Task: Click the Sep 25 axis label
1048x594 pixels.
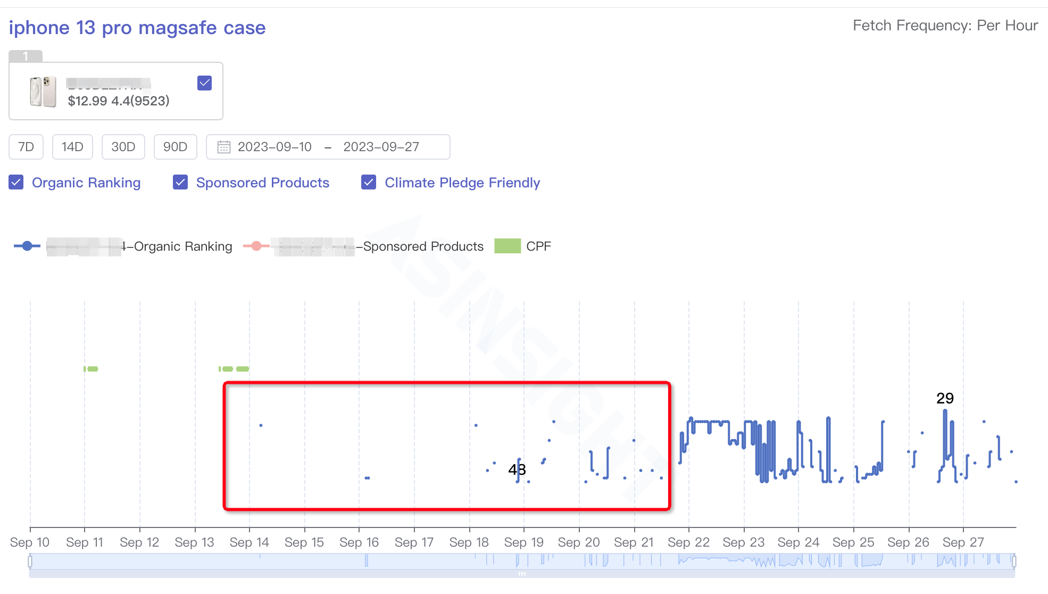Action: (x=853, y=542)
